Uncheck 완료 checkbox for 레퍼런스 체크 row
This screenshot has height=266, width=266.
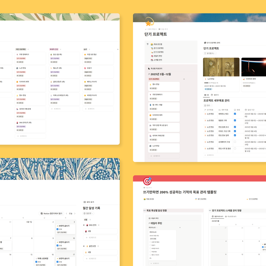pos(235,114)
